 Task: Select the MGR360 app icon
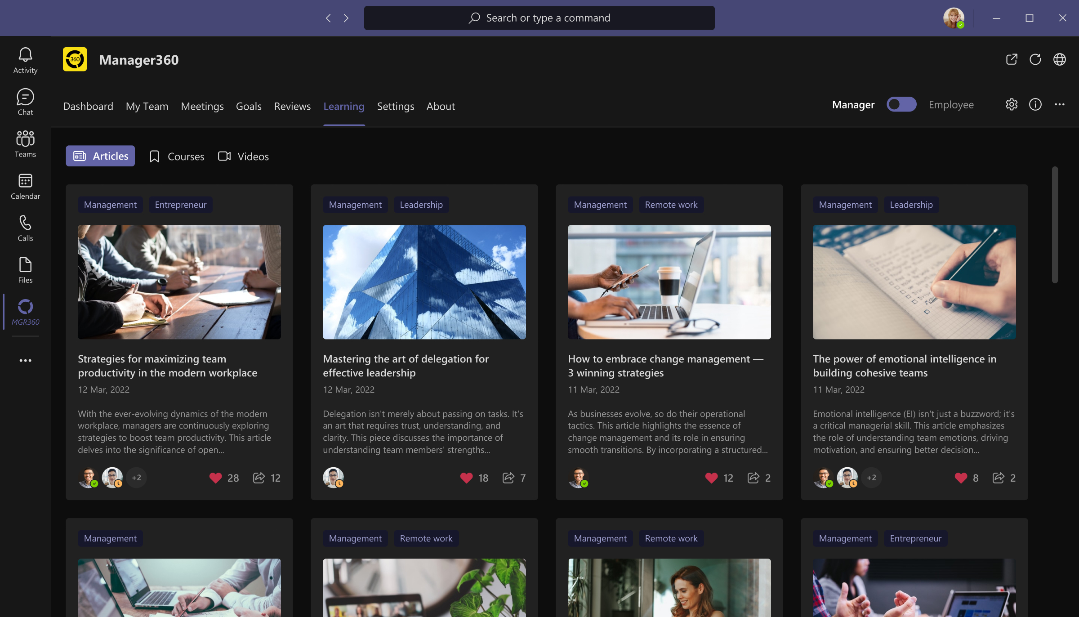tap(25, 312)
